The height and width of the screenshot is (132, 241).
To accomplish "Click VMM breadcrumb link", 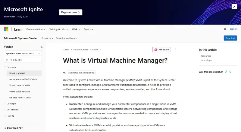I will click(x=95, y=49).
